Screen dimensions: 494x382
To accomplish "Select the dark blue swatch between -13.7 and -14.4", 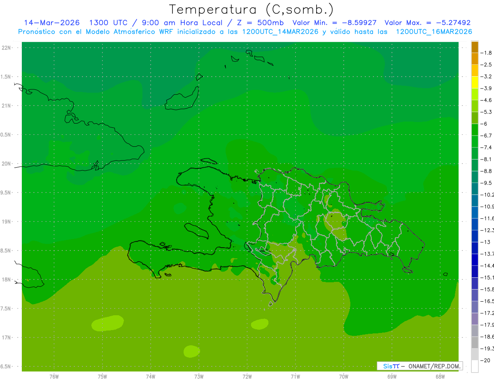I will click(475, 260).
